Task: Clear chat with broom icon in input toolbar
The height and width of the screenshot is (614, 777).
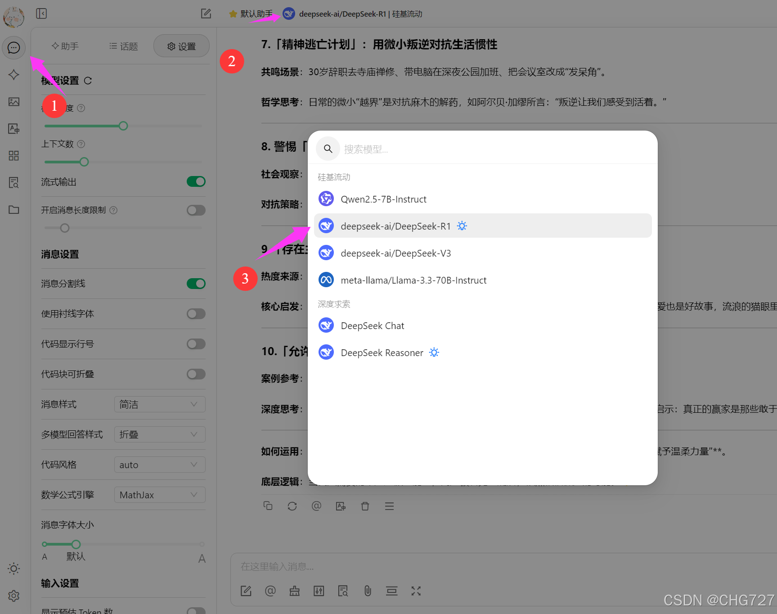Action: coord(295,591)
